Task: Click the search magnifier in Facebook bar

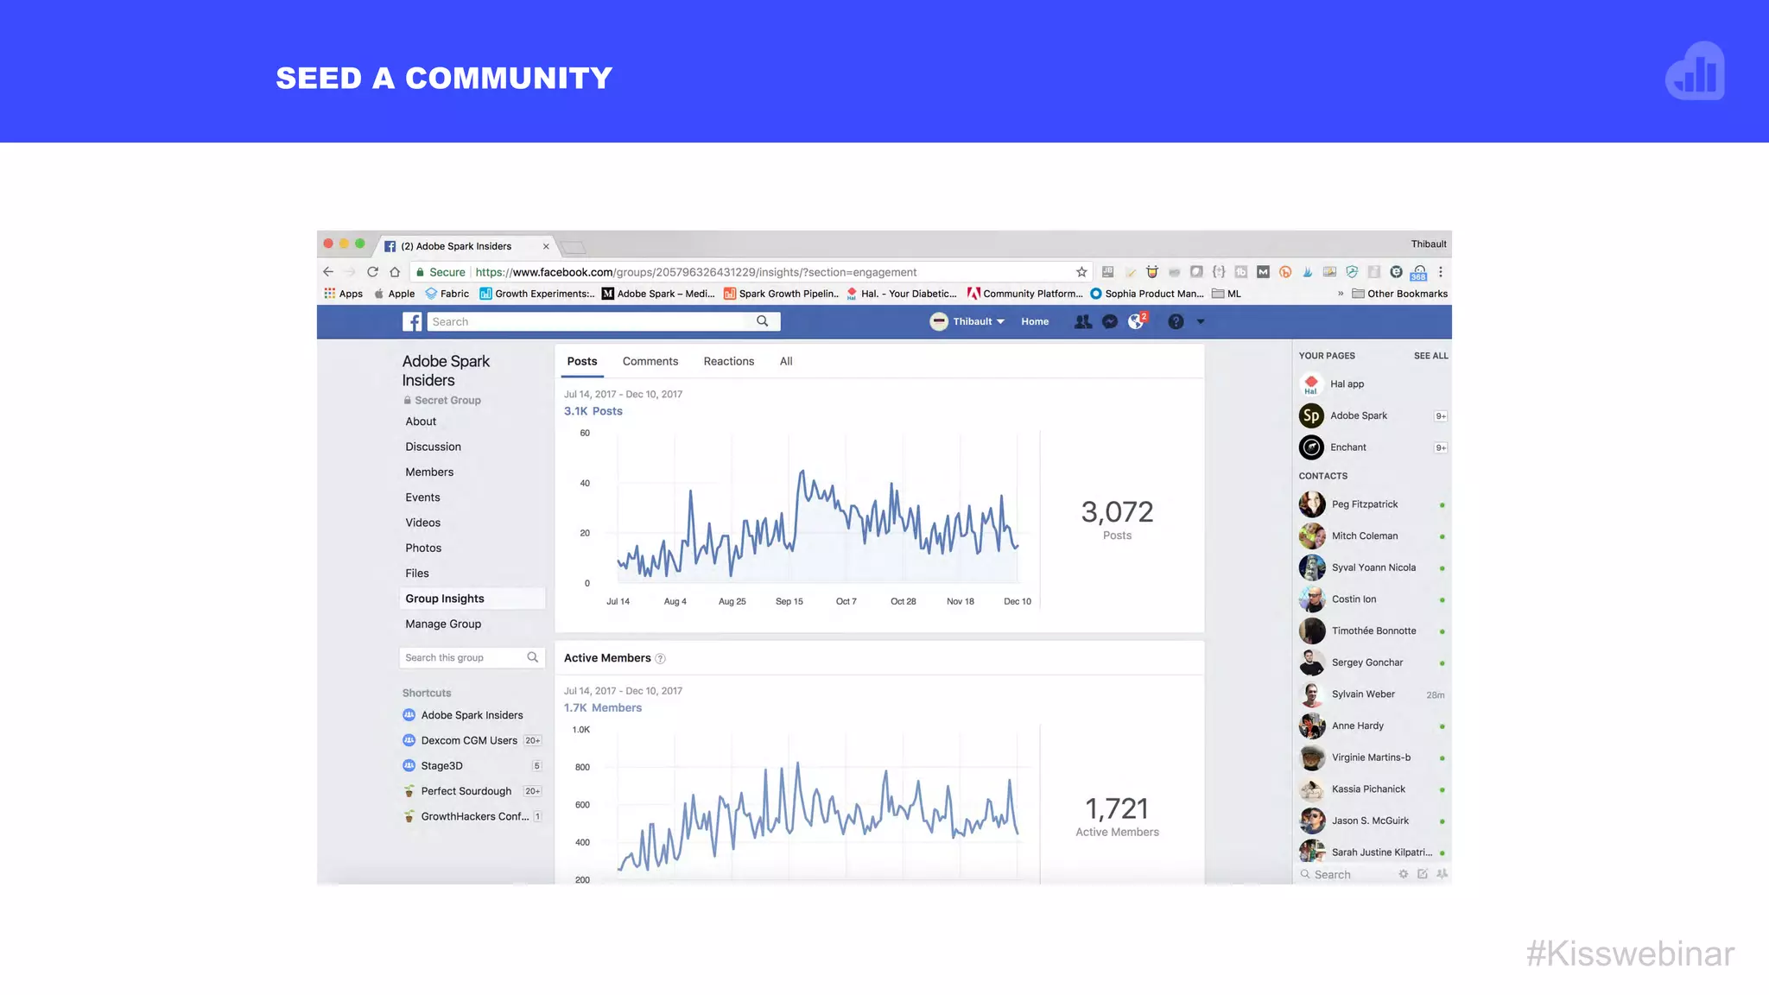Action: (763, 321)
